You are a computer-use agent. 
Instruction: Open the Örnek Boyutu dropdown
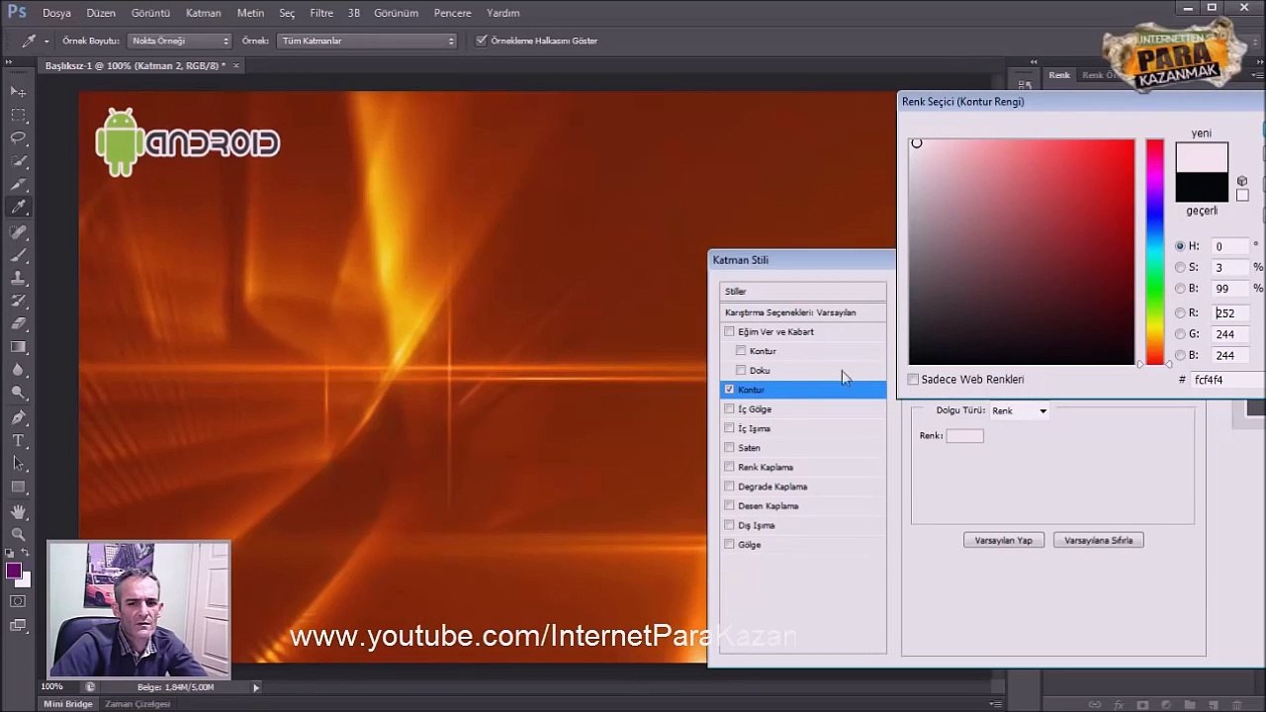coord(180,41)
